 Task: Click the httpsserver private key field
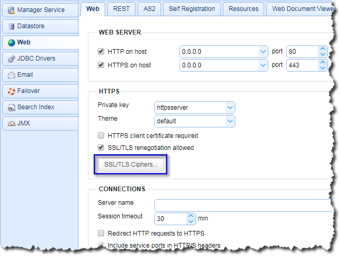tap(190, 108)
